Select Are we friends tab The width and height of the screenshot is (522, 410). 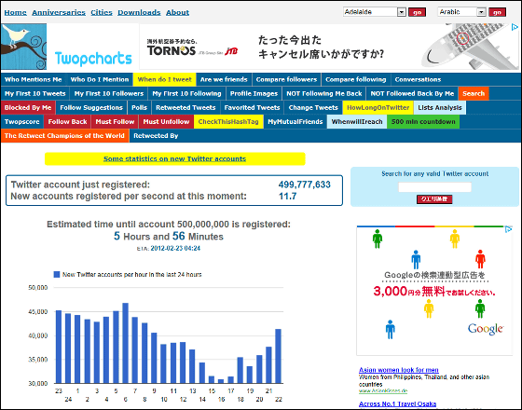224,79
